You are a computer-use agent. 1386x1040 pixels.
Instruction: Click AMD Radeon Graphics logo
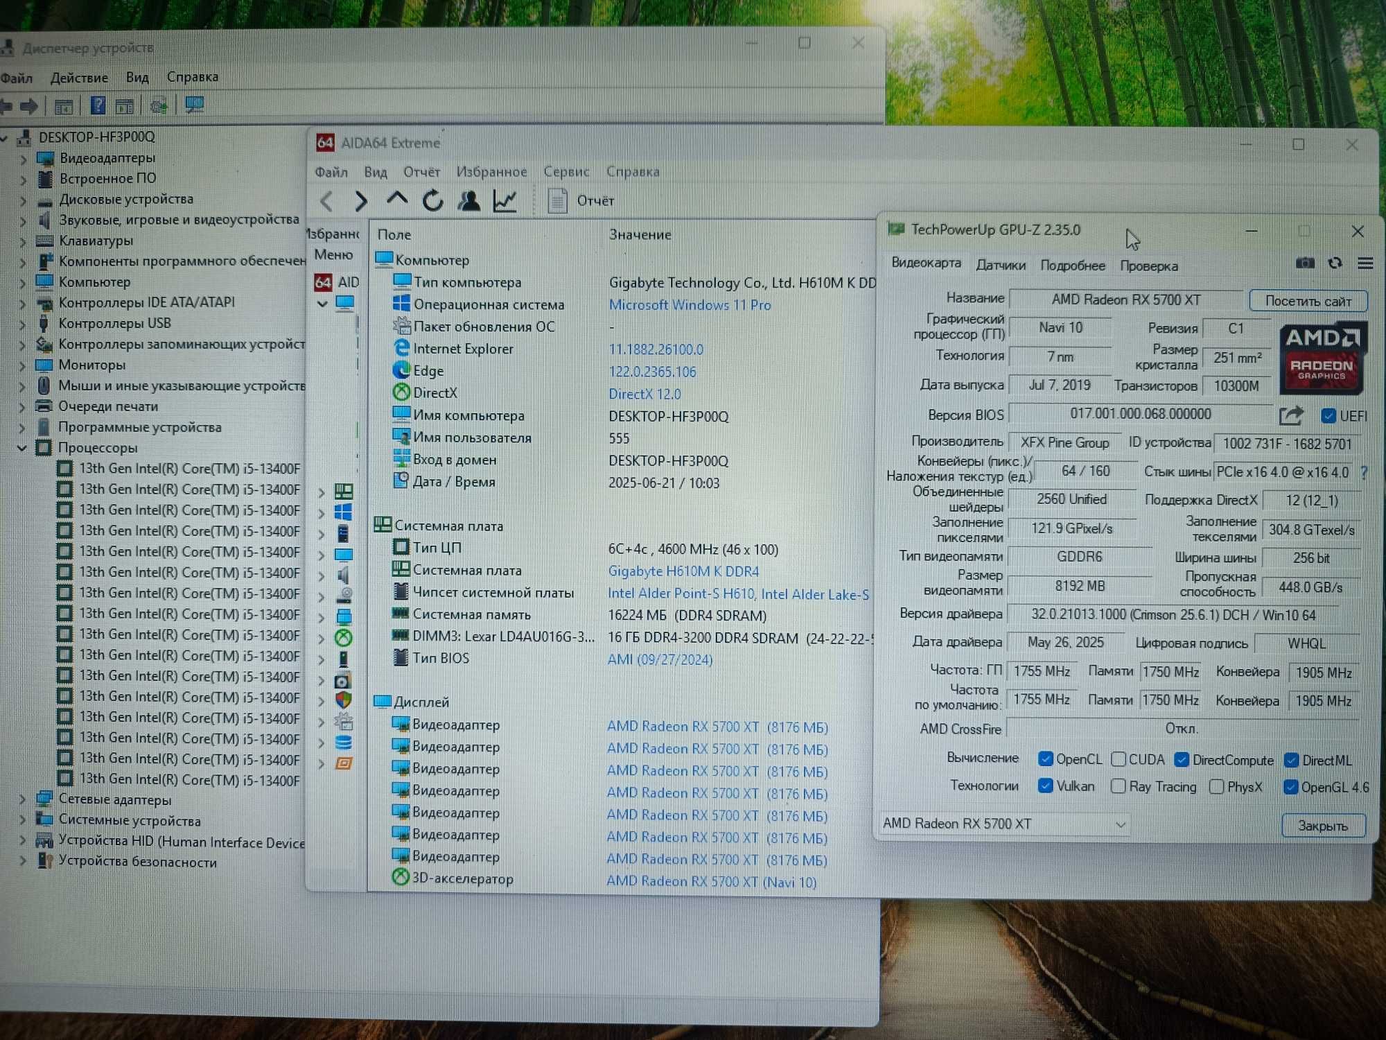[x=1322, y=358]
